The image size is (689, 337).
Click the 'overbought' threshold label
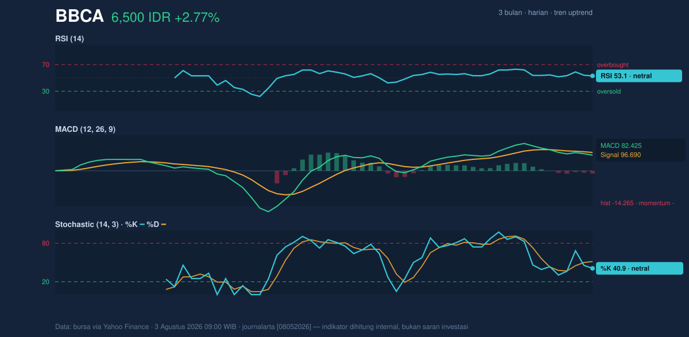click(x=613, y=65)
